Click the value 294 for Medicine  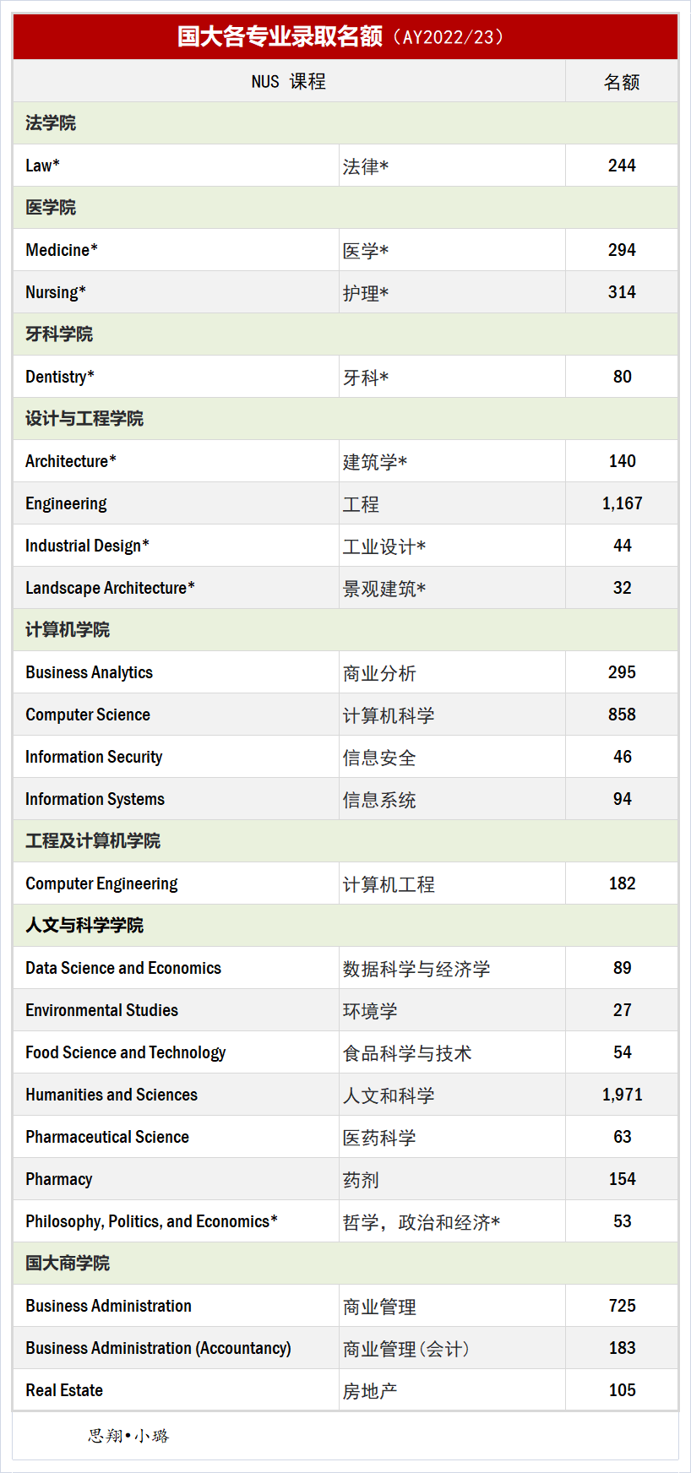(x=622, y=250)
